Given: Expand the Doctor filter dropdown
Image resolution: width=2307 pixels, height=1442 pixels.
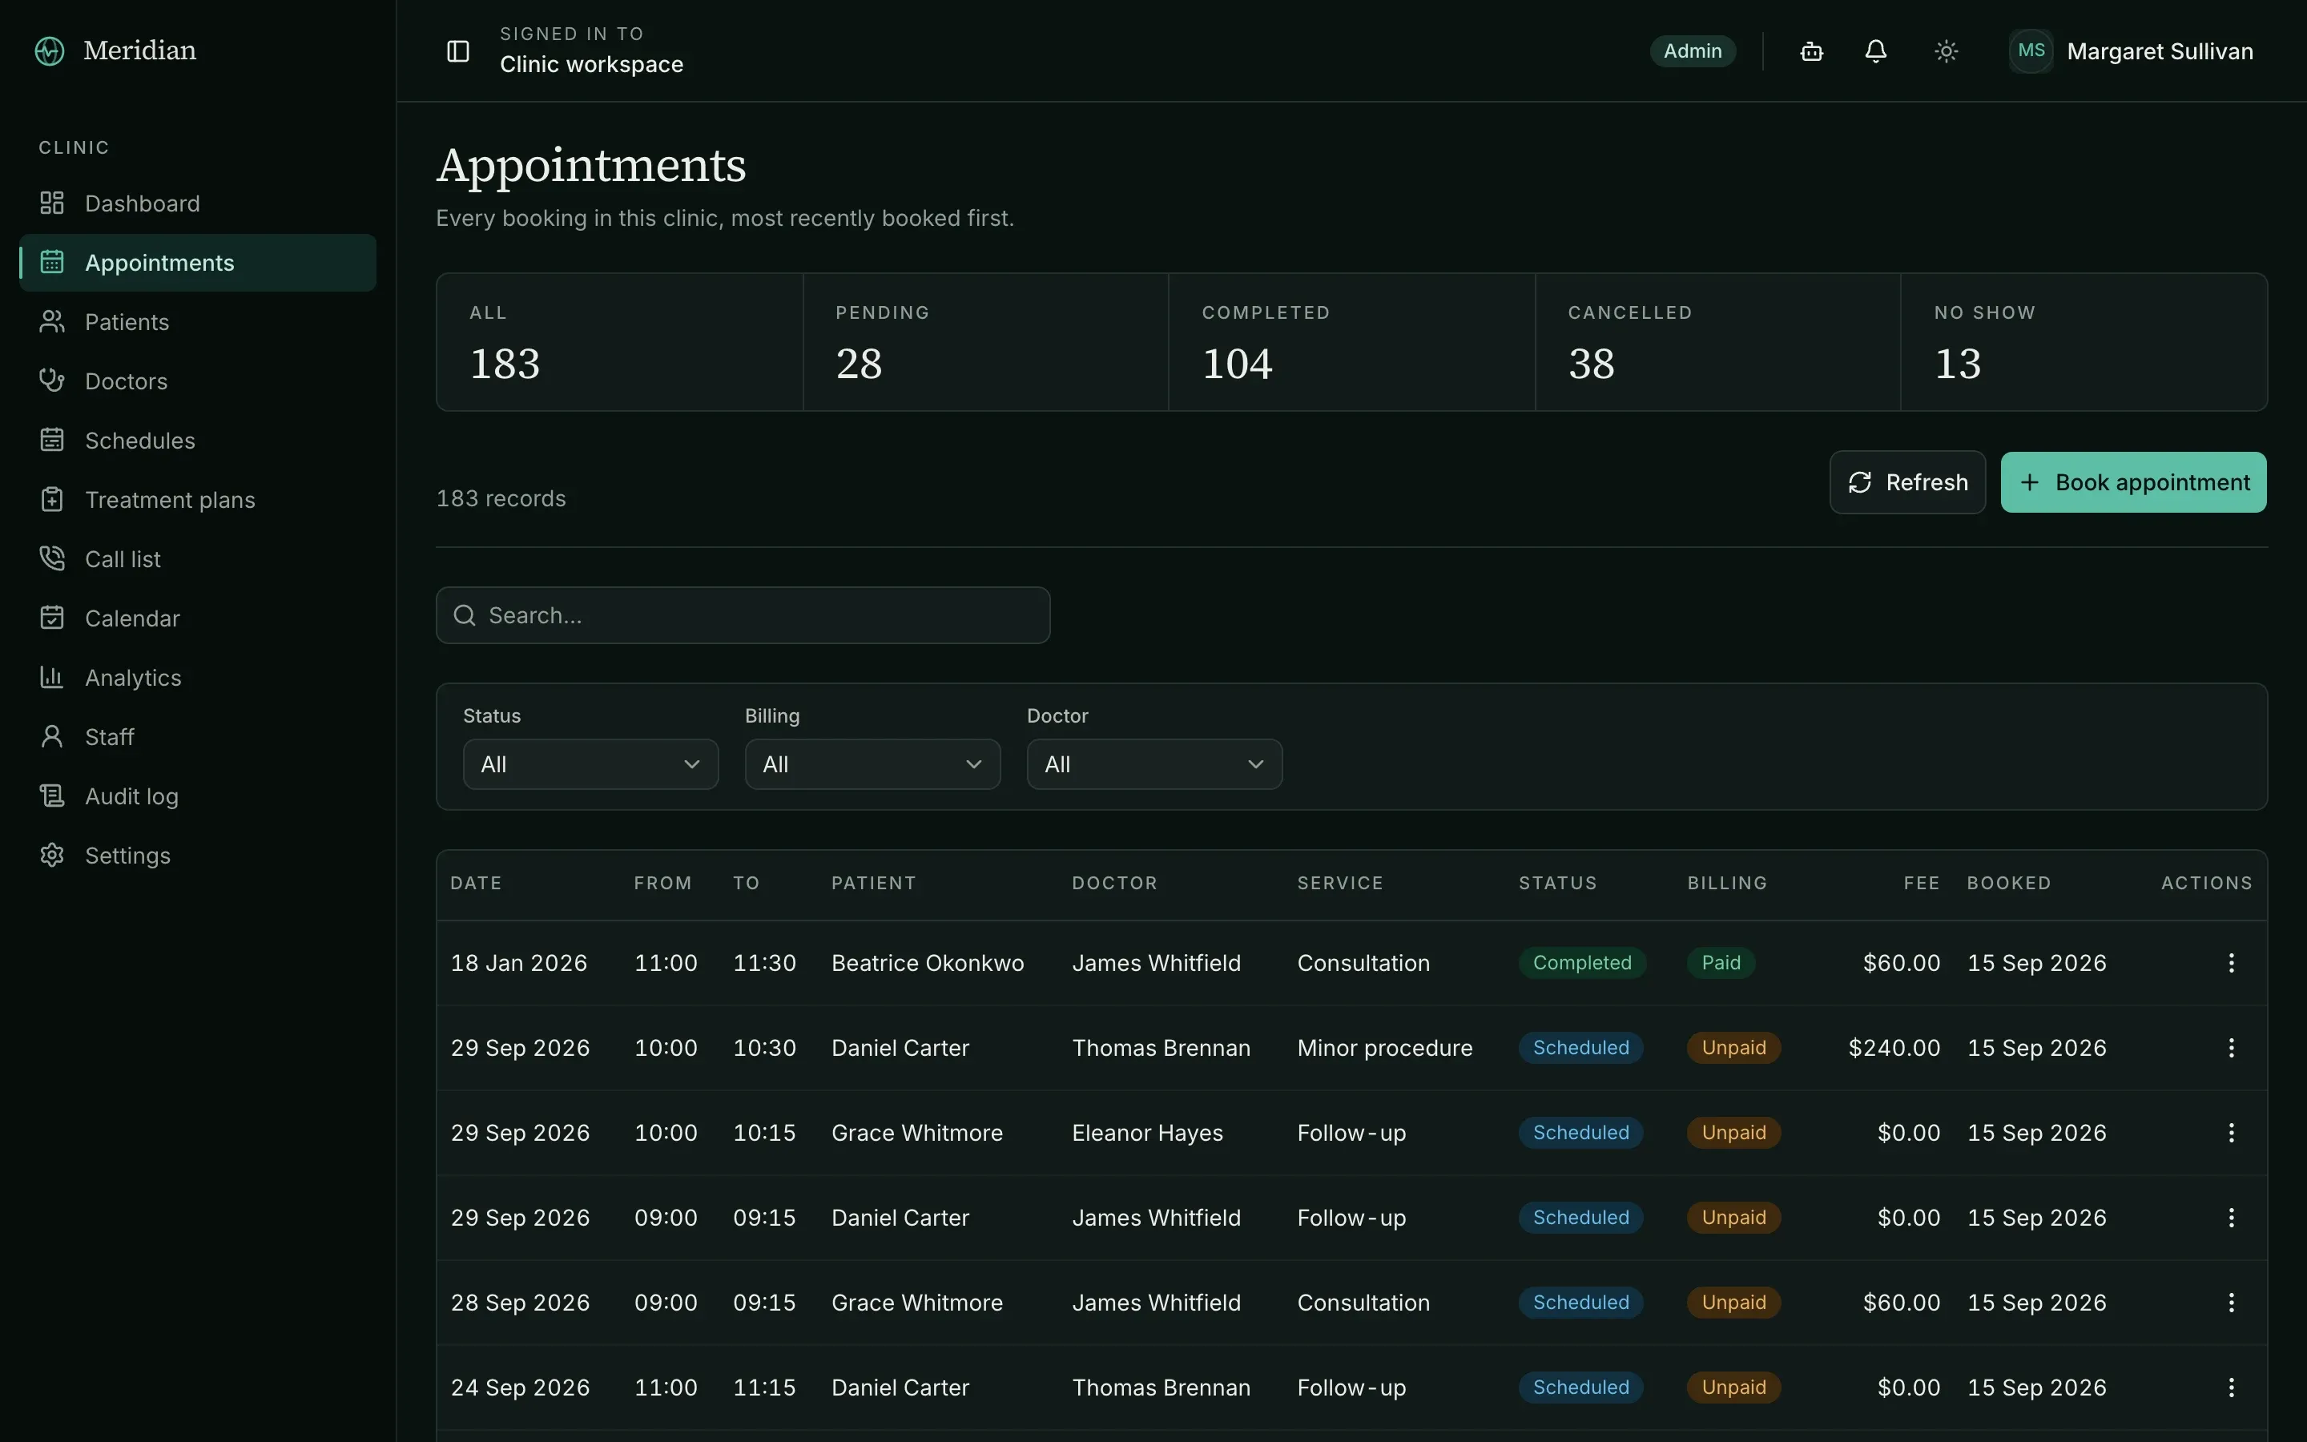Looking at the screenshot, I should (1153, 764).
